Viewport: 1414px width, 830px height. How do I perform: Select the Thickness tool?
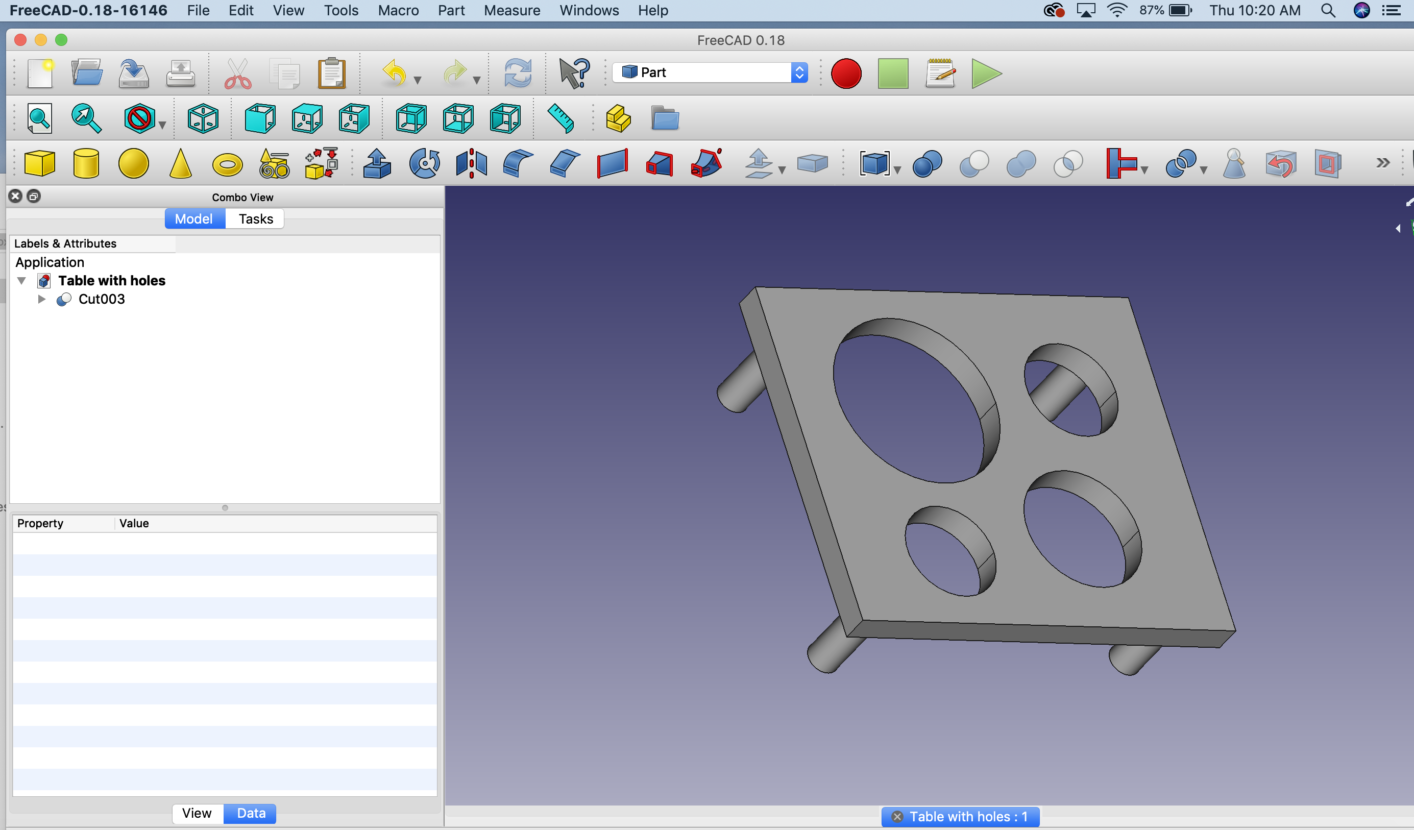pos(812,164)
